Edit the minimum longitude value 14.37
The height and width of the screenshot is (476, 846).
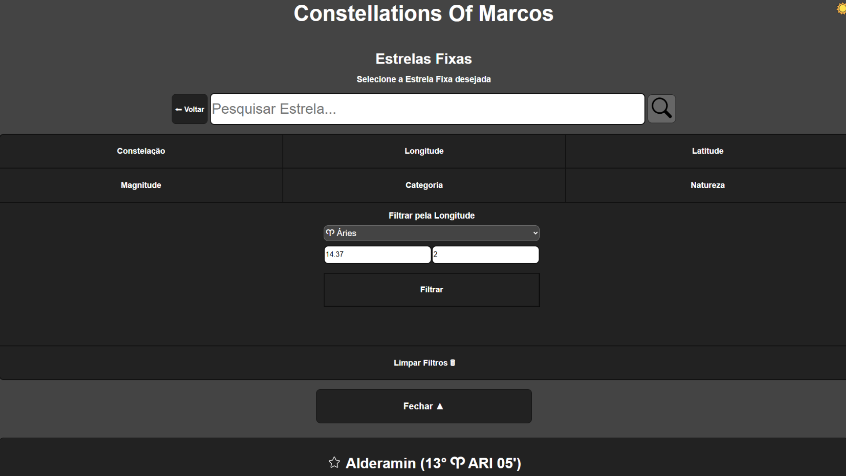click(377, 254)
